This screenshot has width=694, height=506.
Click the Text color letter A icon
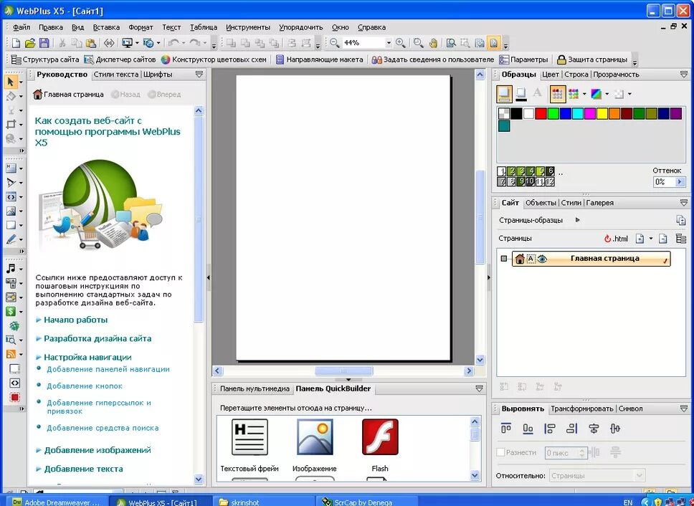pos(537,93)
